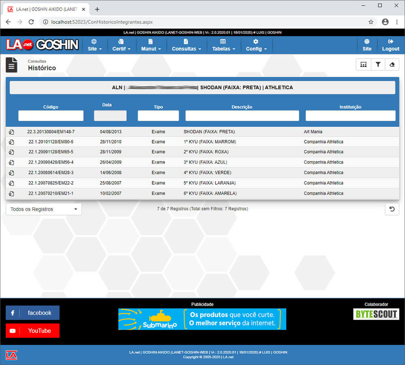The image size is (405, 365).
Task: Click the Código filter input field
Action: pos(51,116)
